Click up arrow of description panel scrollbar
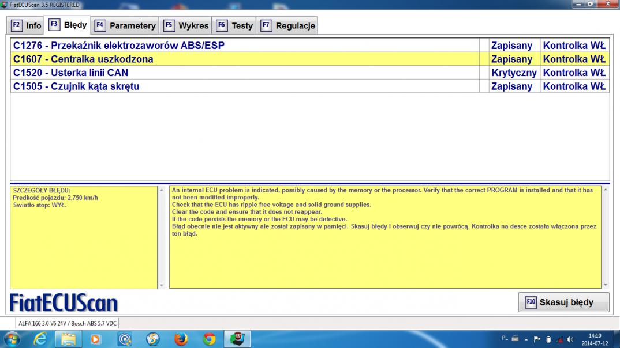This screenshot has width=620, height=348. coord(606,190)
